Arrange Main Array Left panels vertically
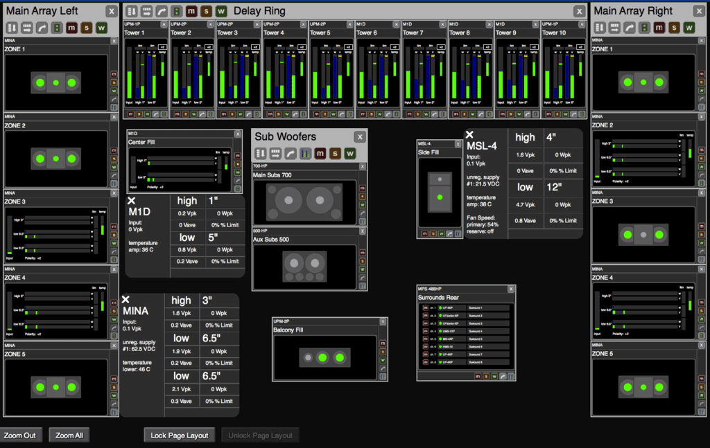 tap(12, 28)
